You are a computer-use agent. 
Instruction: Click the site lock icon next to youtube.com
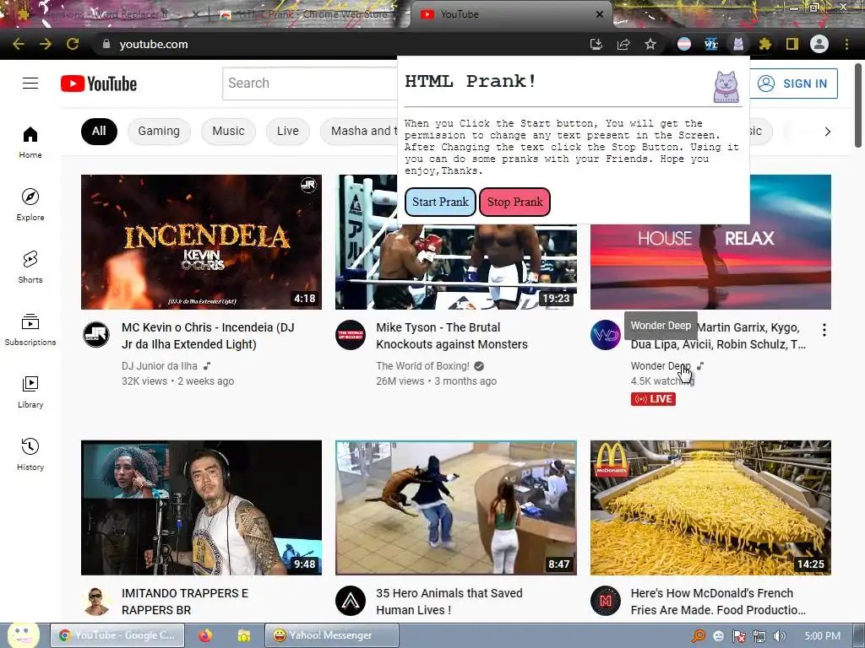tap(106, 44)
